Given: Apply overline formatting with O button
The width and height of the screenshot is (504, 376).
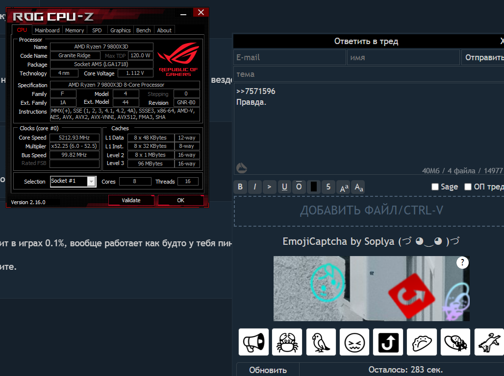Looking at the screenshot, I should (299, 187).
